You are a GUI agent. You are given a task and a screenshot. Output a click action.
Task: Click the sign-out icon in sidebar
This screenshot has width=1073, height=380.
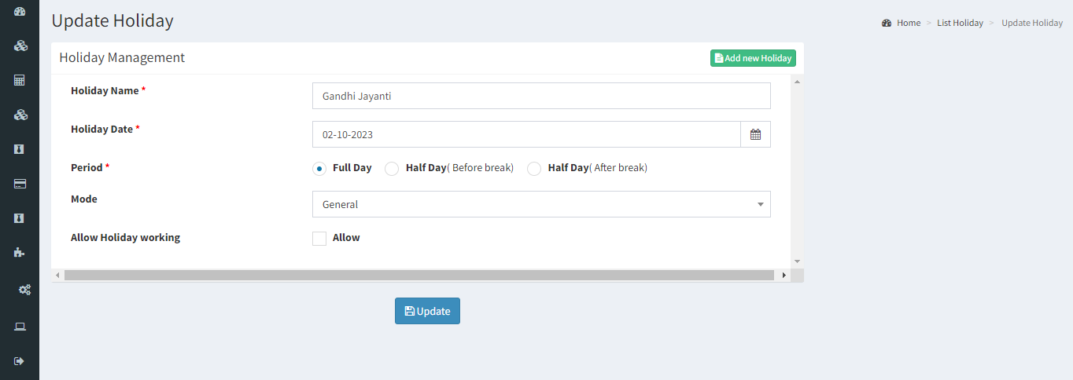tap(20, 361)
